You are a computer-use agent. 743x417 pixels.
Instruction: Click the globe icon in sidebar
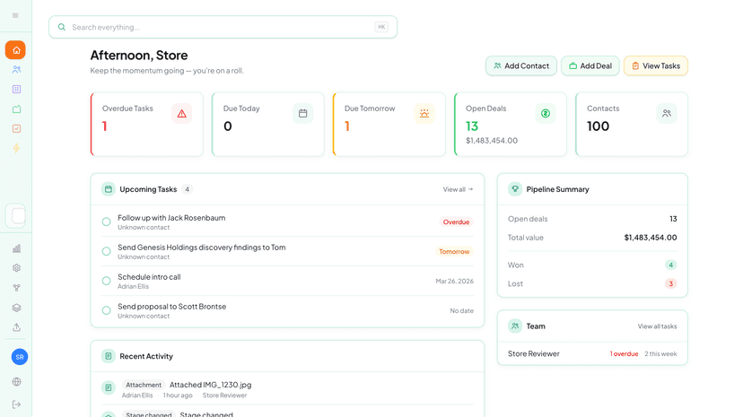(x=16, y=382)
